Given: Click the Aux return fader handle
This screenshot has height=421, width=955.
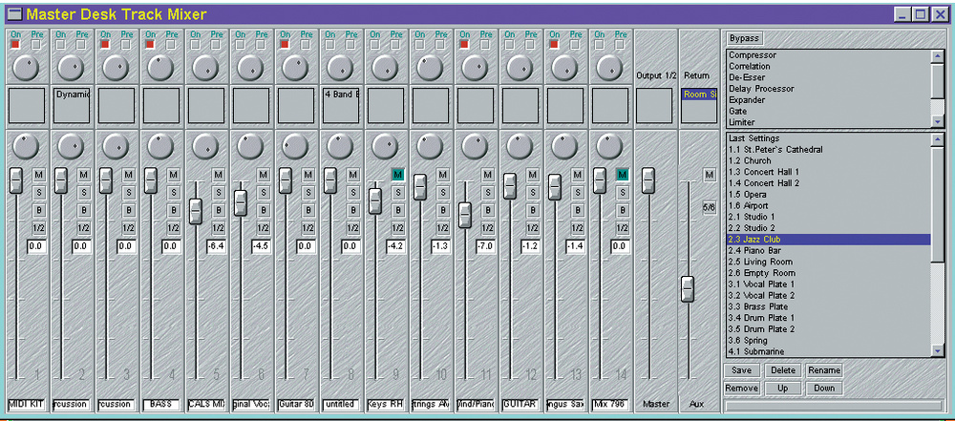Looking at the screenshot, I should point(688,288).
